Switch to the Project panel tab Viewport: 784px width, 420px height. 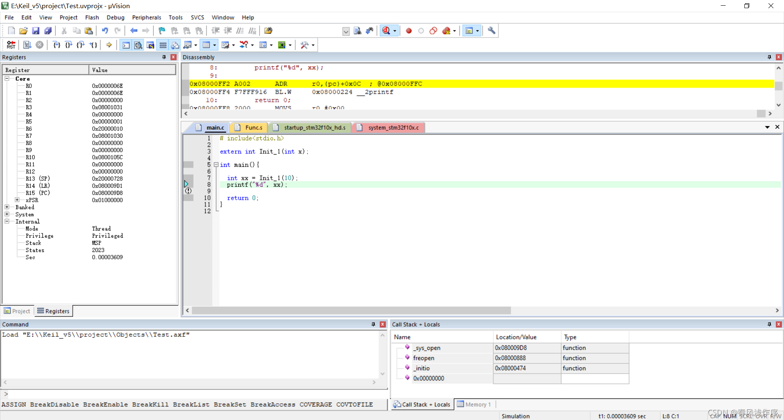point(17,311)
